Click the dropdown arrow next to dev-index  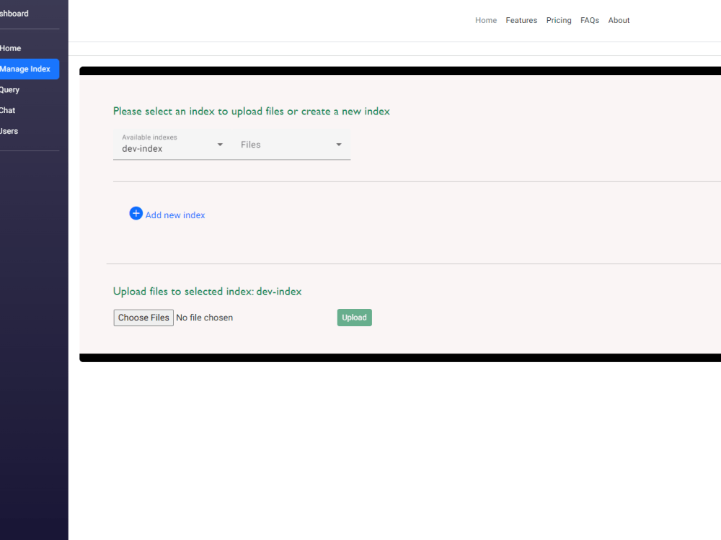[219, 144]
